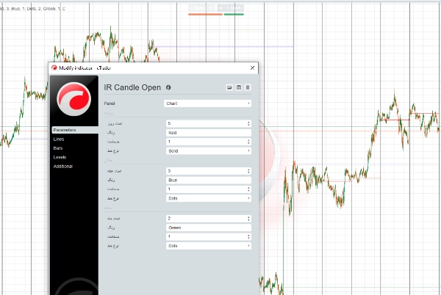Switch to the Bars tab
The height and width of the screenshot is (295, 441).
(58, 148)
